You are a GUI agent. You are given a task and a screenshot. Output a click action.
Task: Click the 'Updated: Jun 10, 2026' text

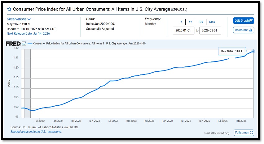pos(31,29)
